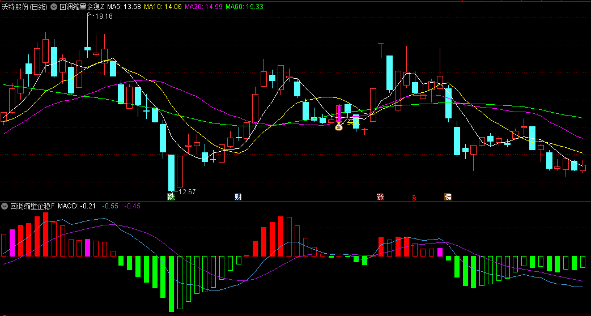Click the gold money bag buy signal
591x316 pixels.
(x=338, y=127)
